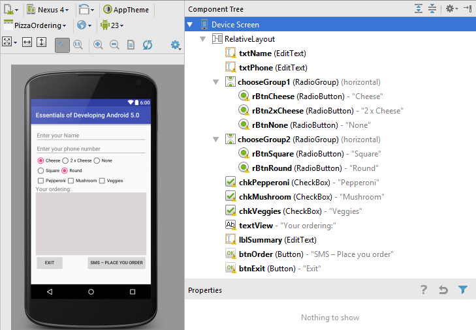Select chkVeggies CheckBox tree row
476x330 pixels.
pyautogui.click(x=294, y=211)
